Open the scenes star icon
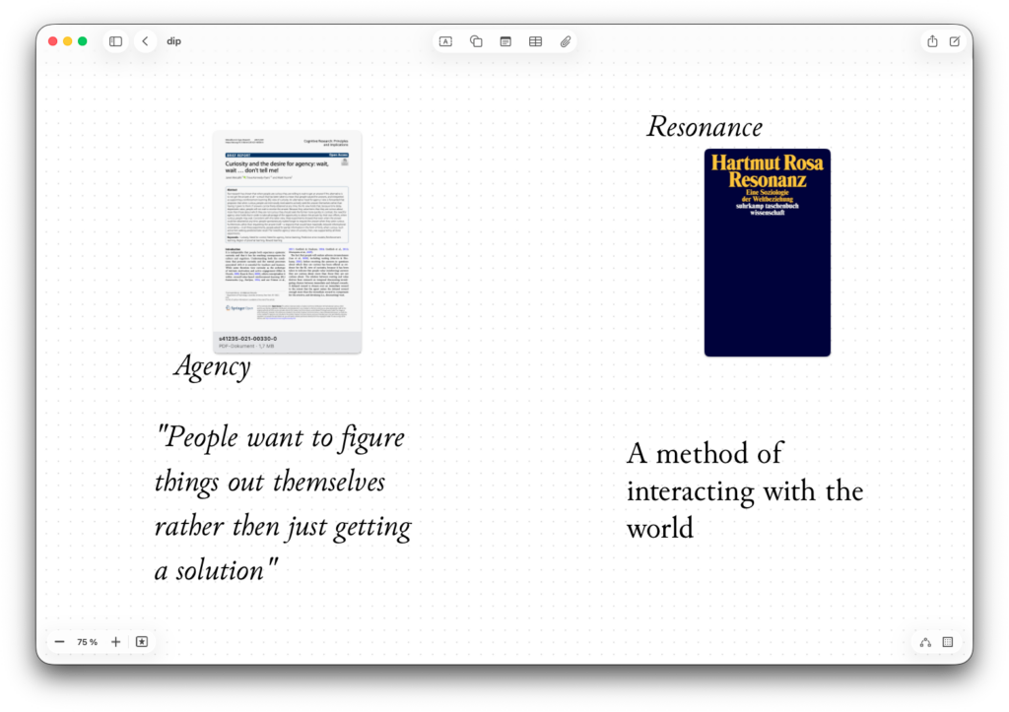The height and width of the screenshot is (712, 1009). tap(142, 642)
